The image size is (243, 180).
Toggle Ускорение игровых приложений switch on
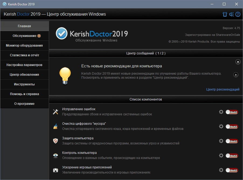(232, 170)
